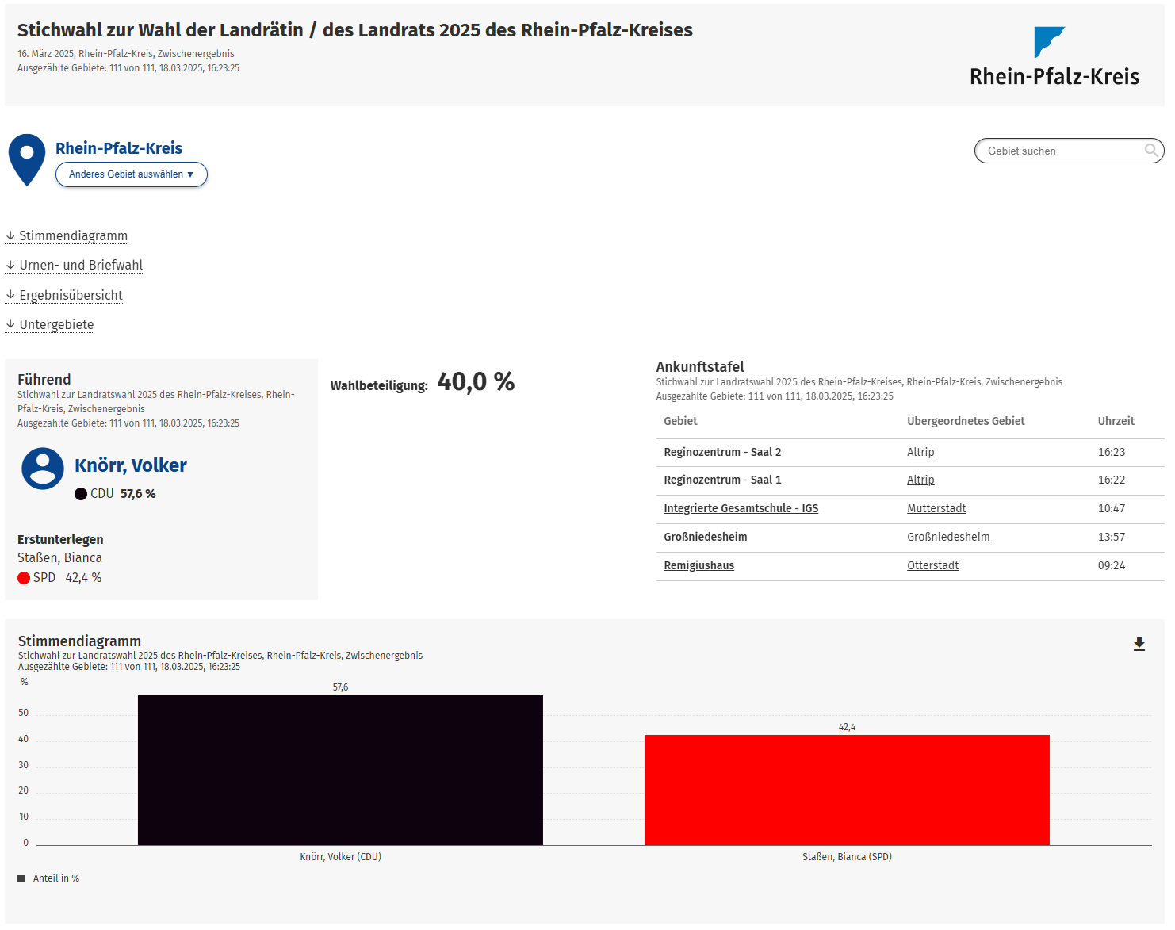Click the Stimmendiagramm panel heading
Screen dimensions: 1175x930
click(x=79, y=641)
